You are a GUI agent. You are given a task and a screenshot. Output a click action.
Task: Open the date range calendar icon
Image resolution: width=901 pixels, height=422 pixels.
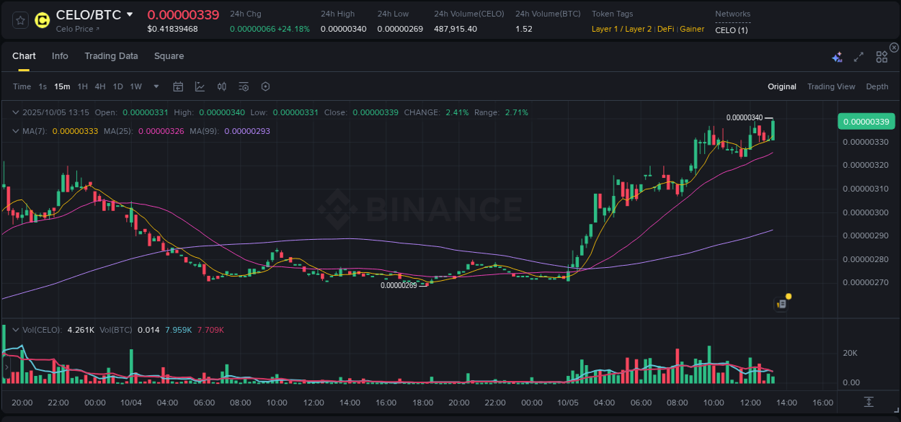(178, 86)
